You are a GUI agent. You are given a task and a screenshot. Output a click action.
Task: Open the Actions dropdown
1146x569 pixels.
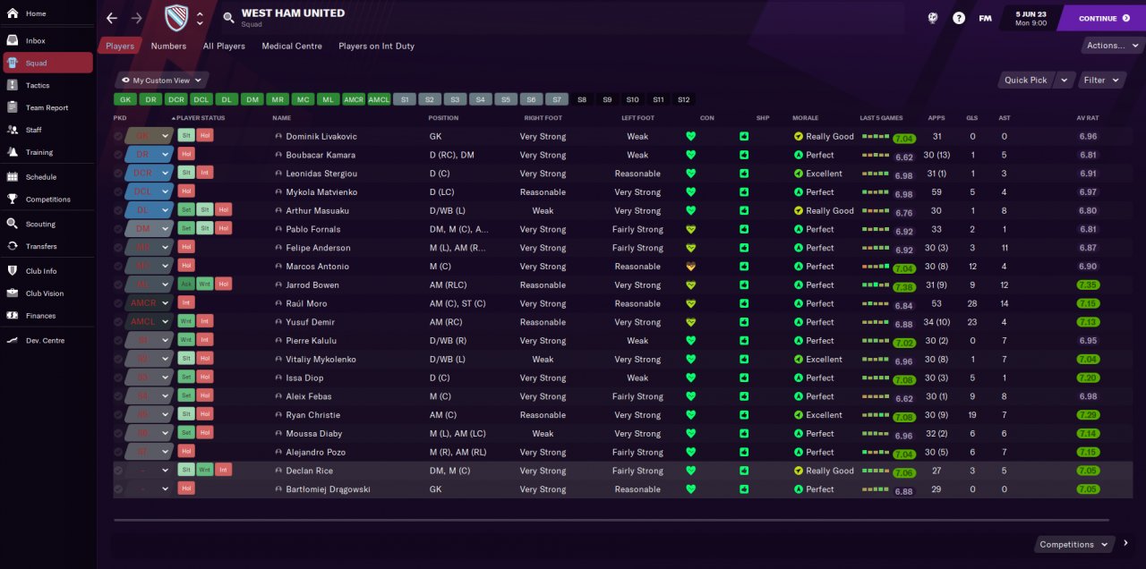[1112, 46]
